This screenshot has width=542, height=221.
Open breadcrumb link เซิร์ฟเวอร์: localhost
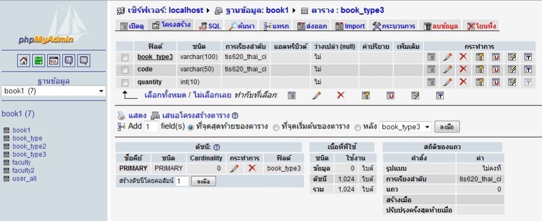point(165,10)
